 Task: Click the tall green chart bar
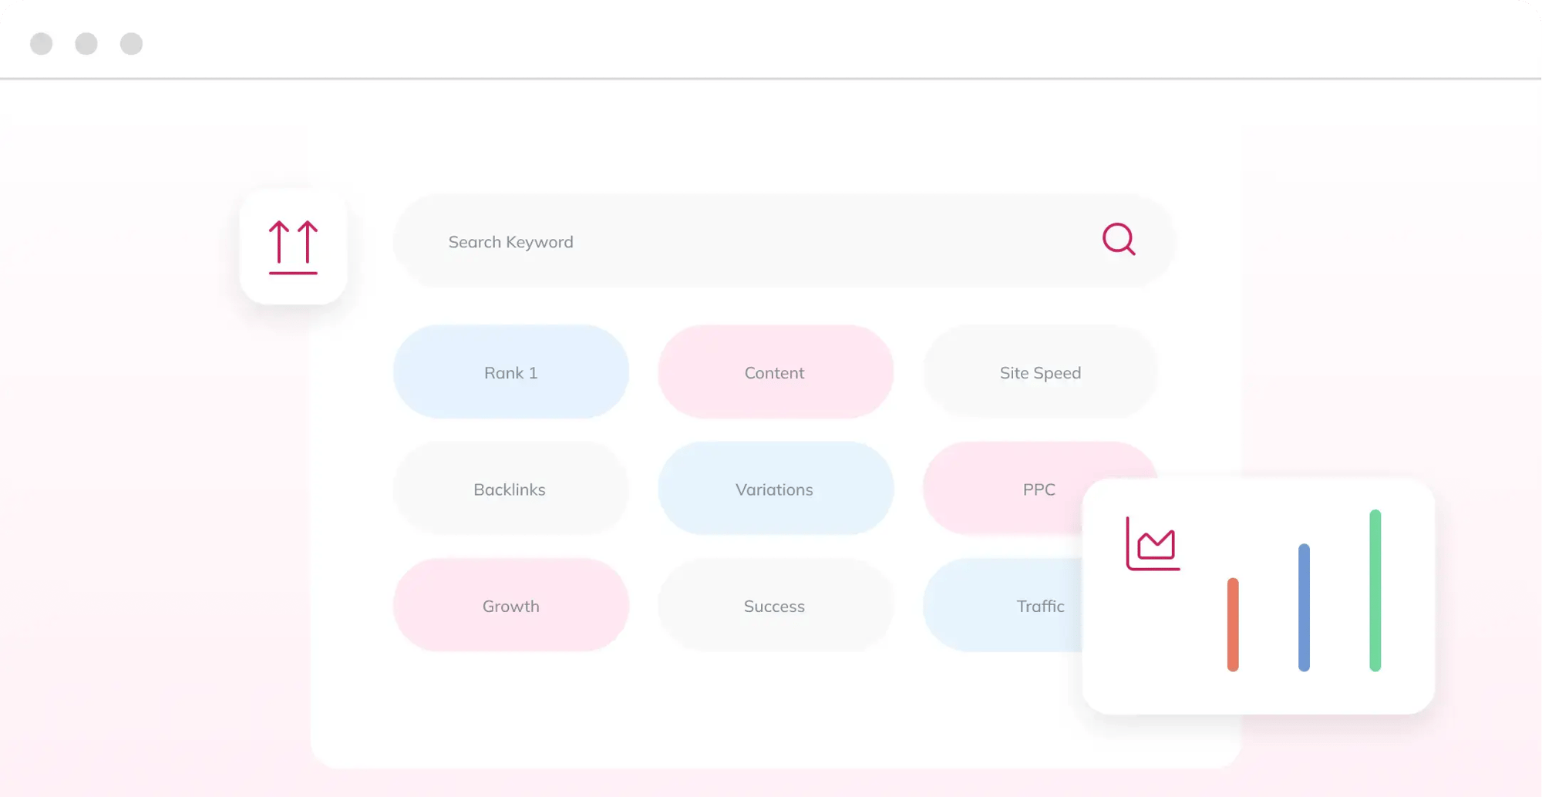click(x=1375, y=590)
